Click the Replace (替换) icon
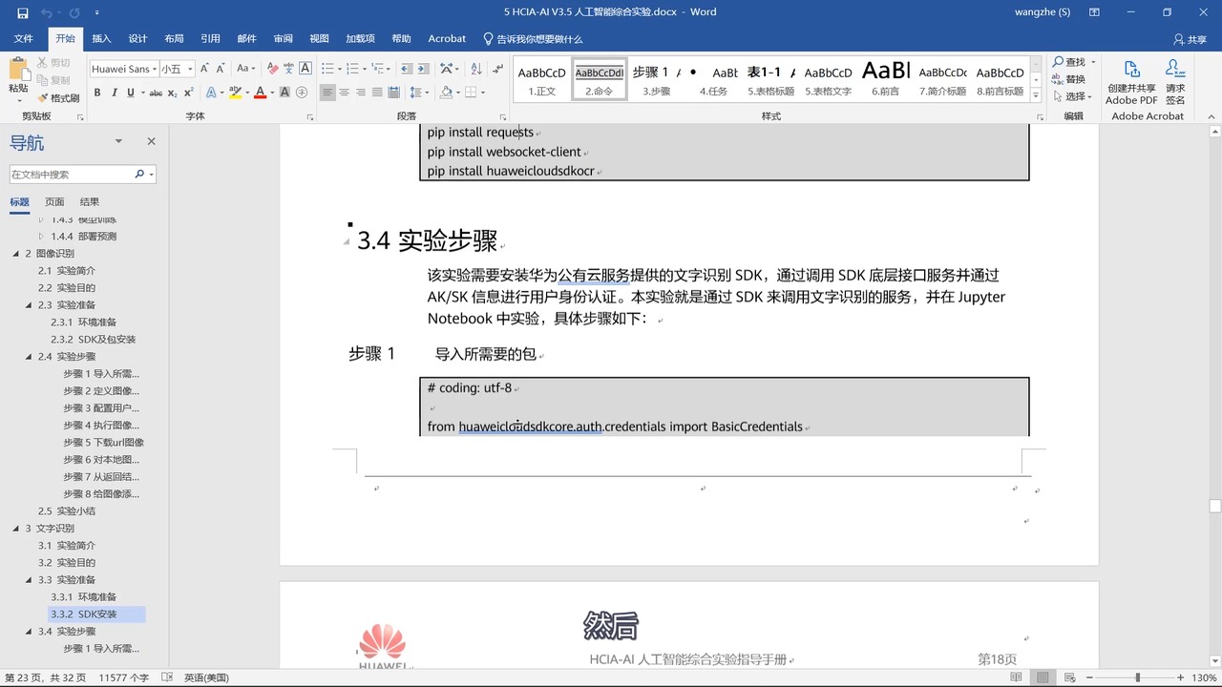 point(1069,79)
